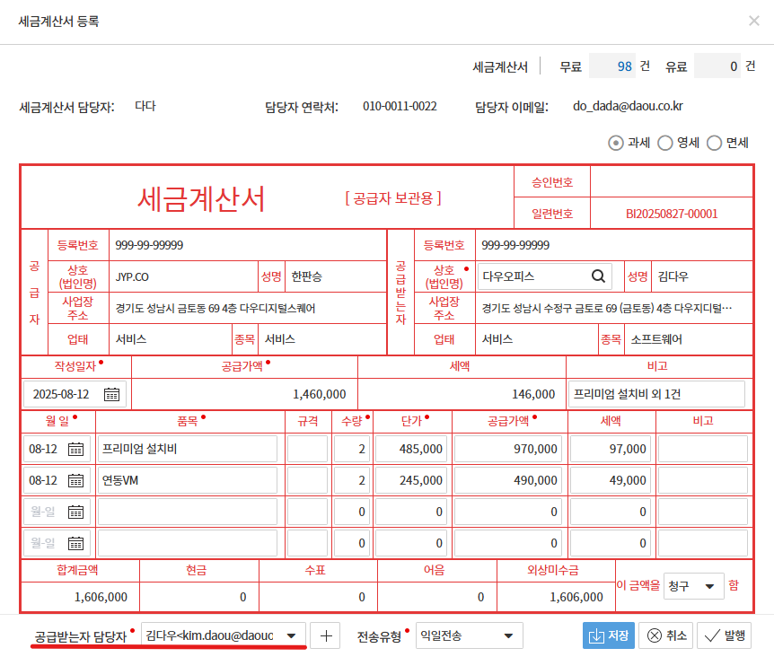Click the 단가 field showing 245,000
This screenshot has width=774, height=657.
click(x=409, y=481)
